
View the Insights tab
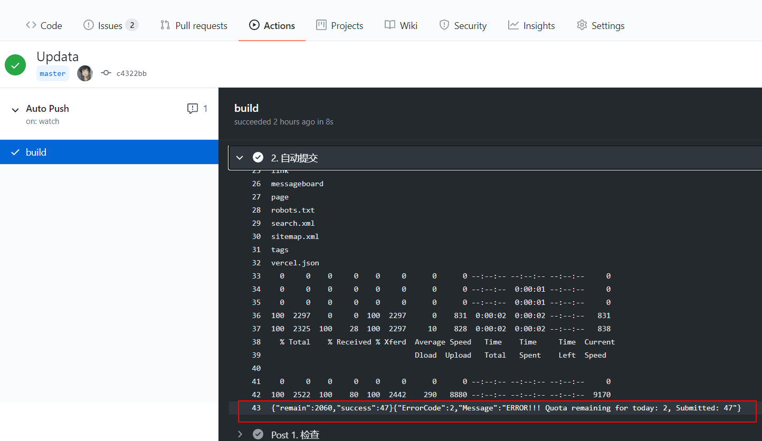click(x=531, y=25)
